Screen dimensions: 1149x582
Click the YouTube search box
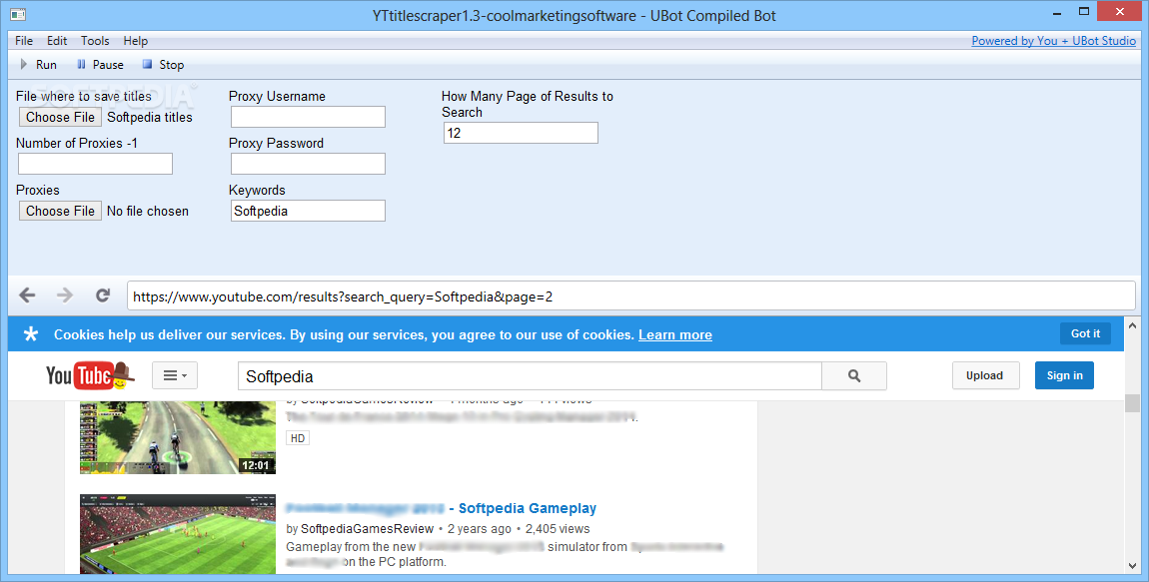(x=530, y=375)
